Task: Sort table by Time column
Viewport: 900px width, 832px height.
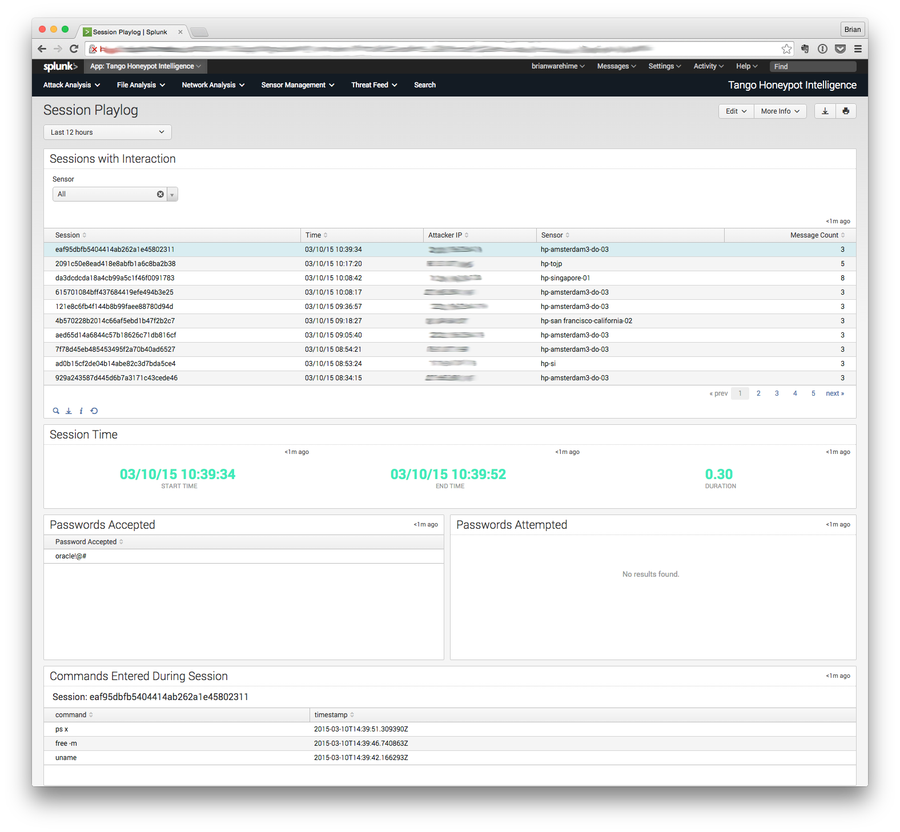Action: pyautogui.click(x=316, y=235)
